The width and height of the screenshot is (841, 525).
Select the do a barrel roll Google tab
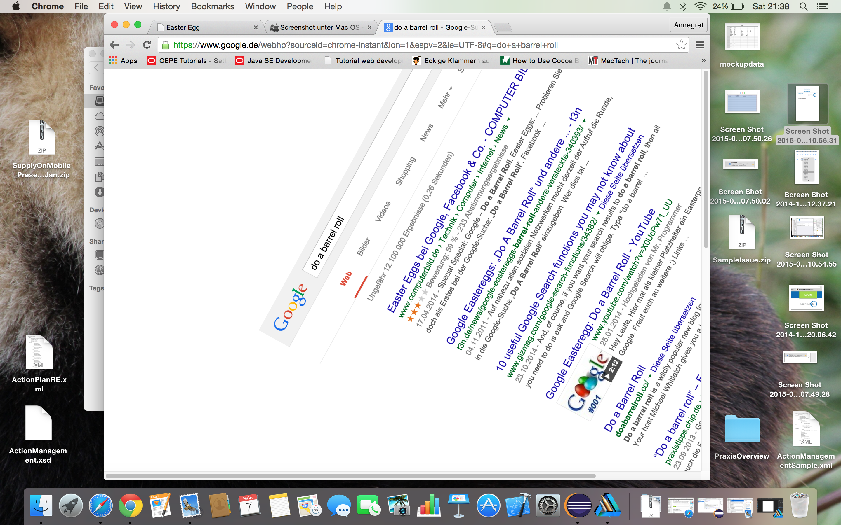tap(435, 27)
